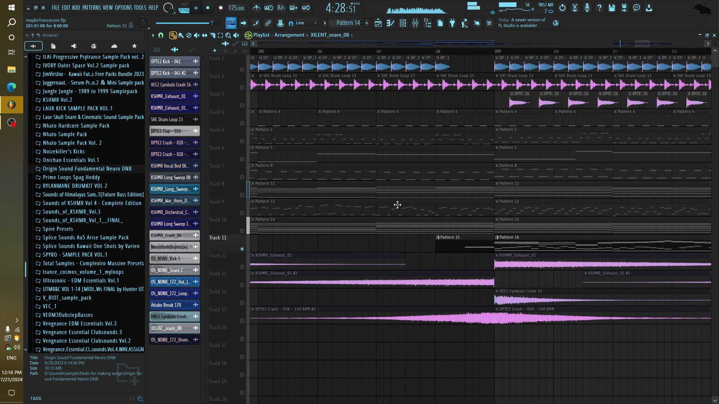
Task: Open the FILE menu
Action: pos(56,7)
